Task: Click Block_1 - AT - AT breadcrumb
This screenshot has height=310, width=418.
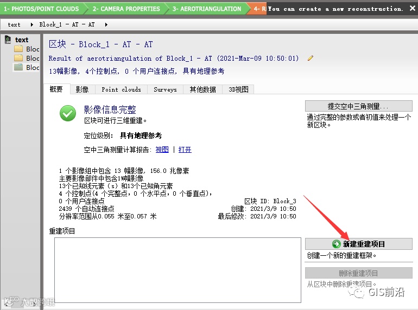Action: [x=67, y=24]
